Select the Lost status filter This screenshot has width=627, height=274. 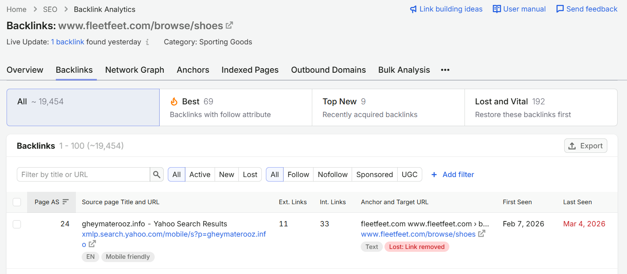(250, 175)
